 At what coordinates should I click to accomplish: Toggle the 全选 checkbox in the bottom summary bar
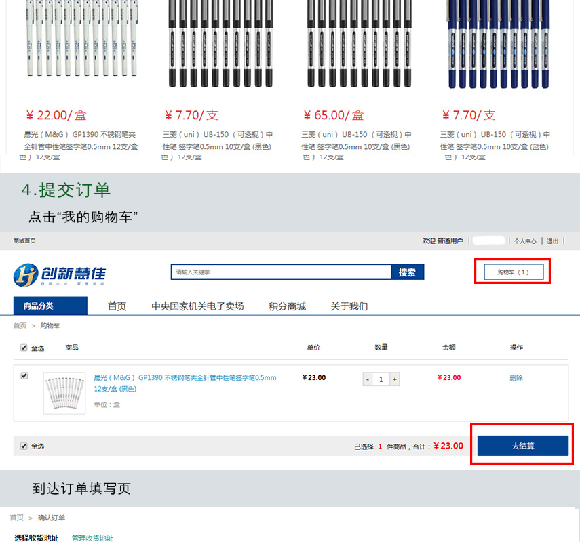(x=24, y=446)
